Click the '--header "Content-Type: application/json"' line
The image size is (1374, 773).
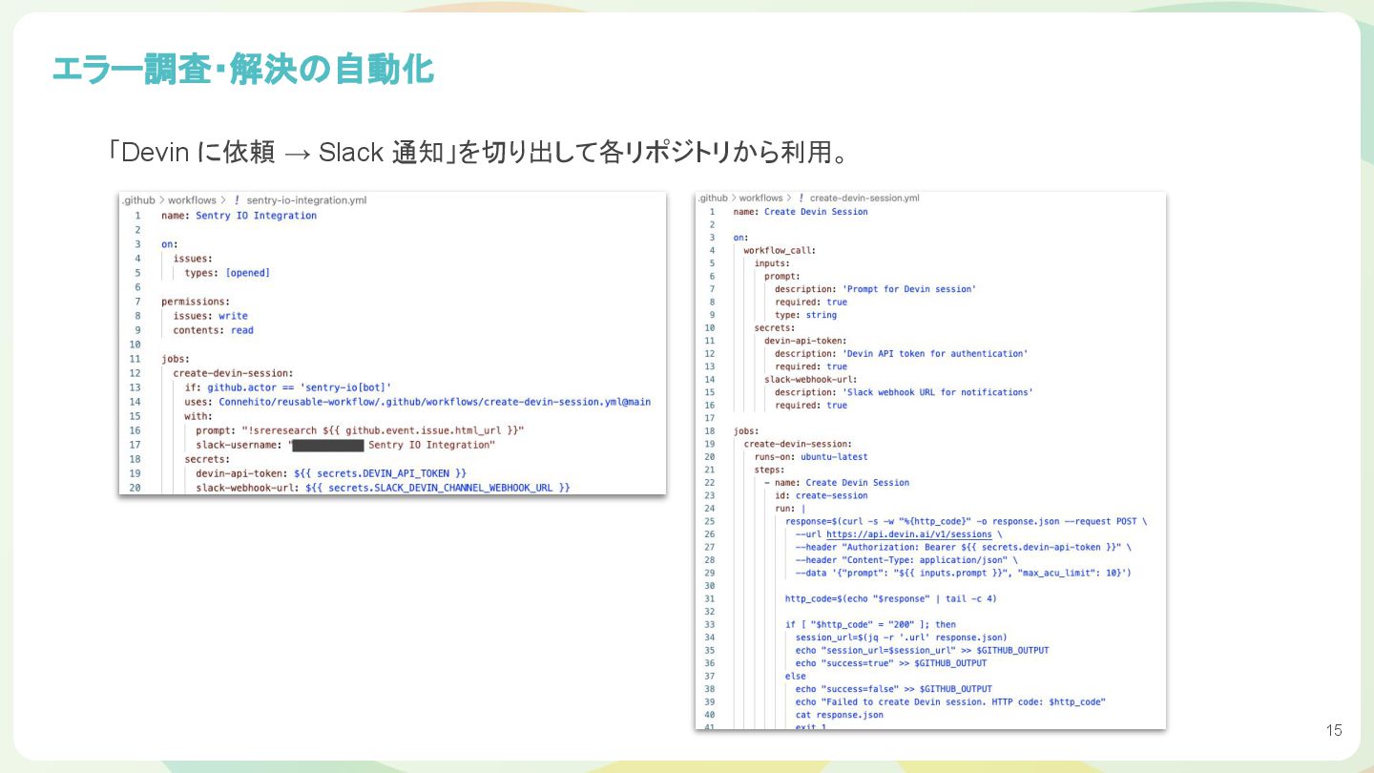(907, 560)
